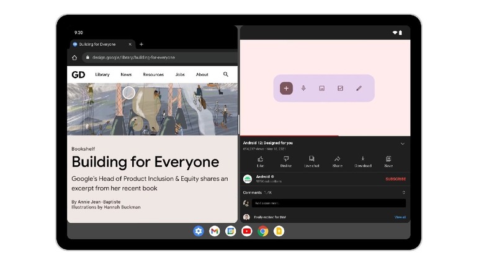
Task: Subscribe to the Android channel
Action: coord(395,179)
